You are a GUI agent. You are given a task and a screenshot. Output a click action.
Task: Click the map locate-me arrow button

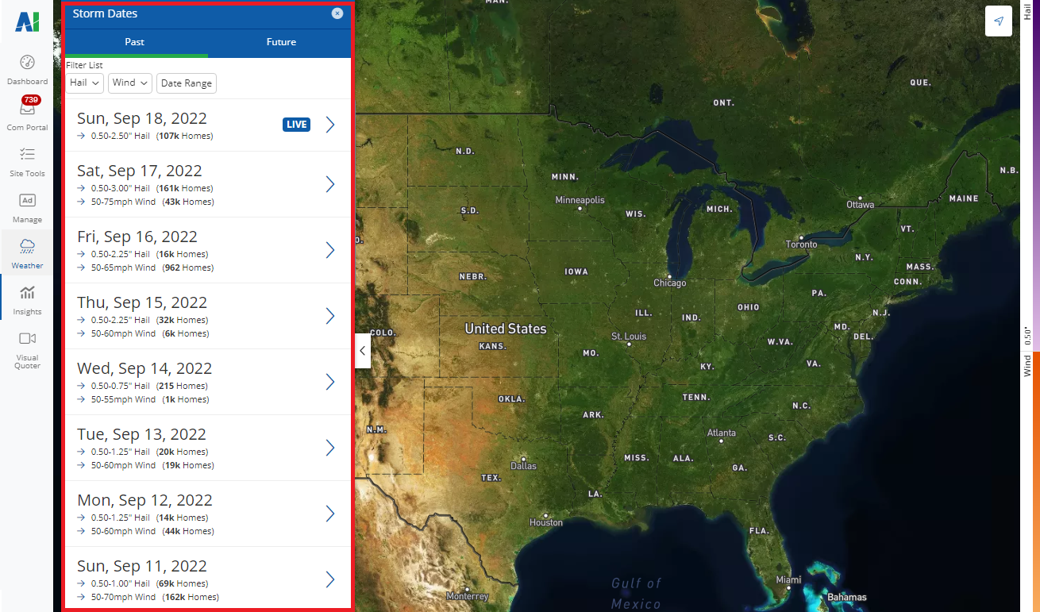tap(998, 21)
